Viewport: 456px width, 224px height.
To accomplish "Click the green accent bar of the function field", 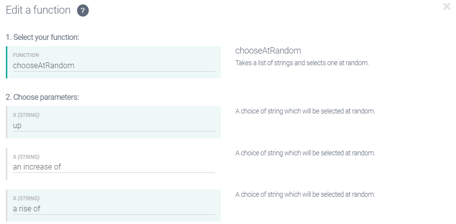I will click(x=7, y=62).
